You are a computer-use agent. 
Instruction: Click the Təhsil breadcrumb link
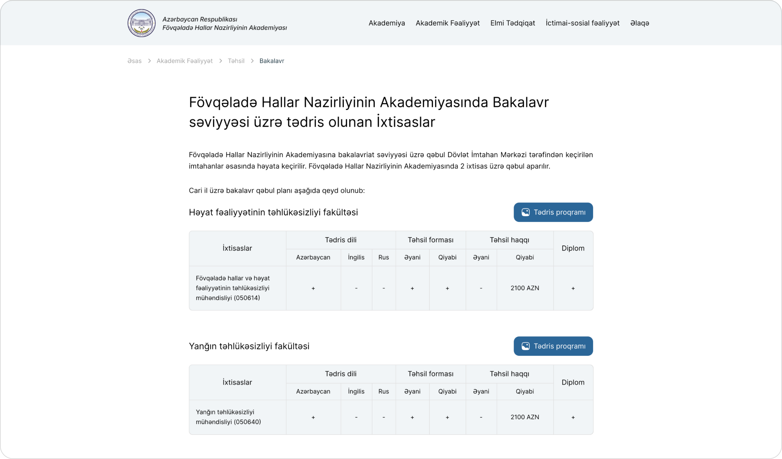point(236,61)
